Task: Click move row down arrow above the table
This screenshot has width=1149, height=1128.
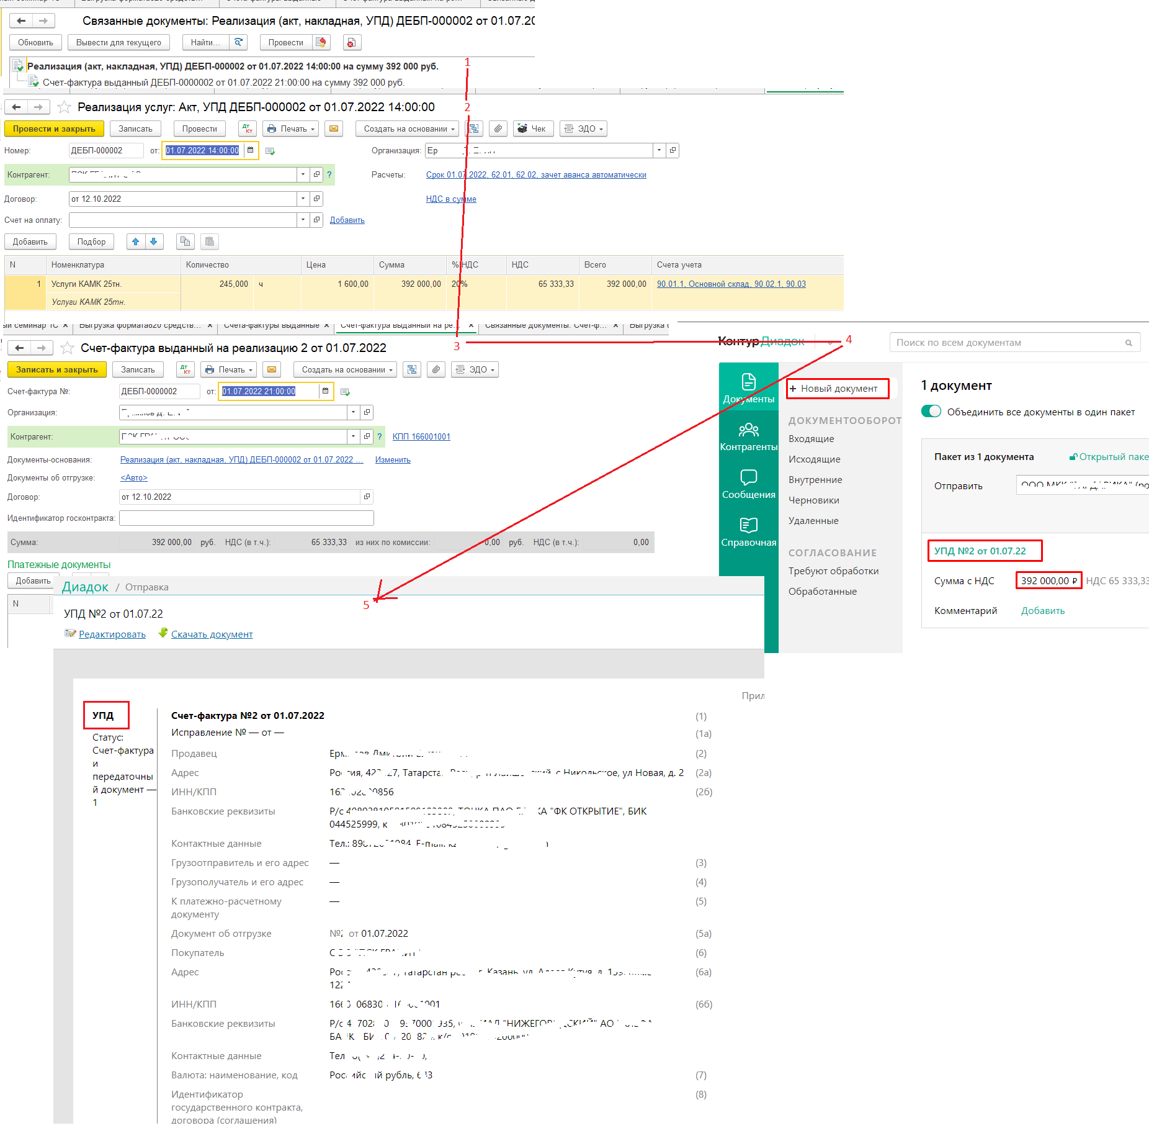Action: [x=154, y=241]
